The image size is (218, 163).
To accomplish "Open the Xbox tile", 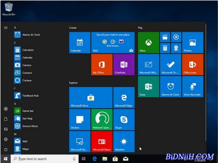I will click(149, 43).
